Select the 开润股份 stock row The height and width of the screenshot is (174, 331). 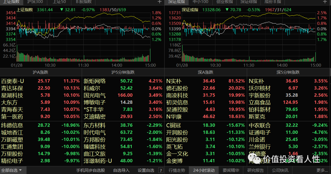click(206, 132)
